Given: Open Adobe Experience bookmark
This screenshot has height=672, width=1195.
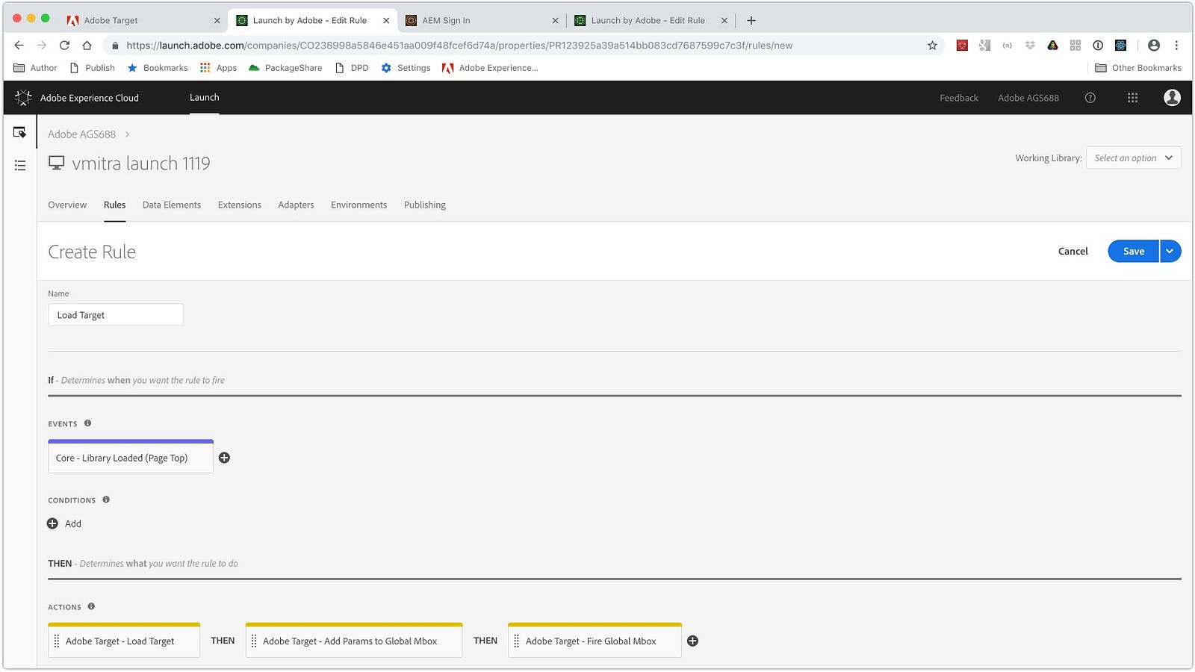Looking at the screenshot, I should (x=490, y=68).
